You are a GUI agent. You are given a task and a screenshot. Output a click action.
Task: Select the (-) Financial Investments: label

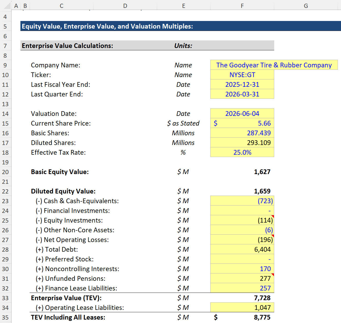(x=73, y=211)
